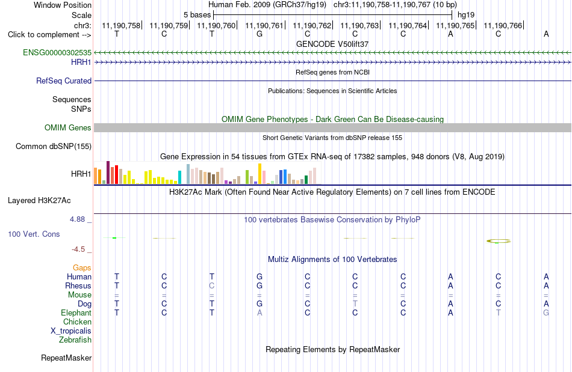Screen dimensions: 572x372
Task: Click the Elephant species label
Action: point(76,313)
